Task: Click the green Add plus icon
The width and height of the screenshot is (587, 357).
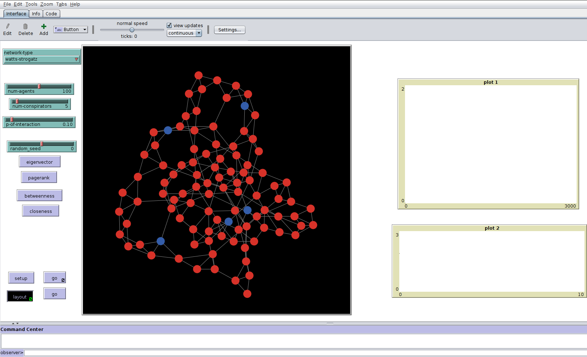Action: pos(43,26)
